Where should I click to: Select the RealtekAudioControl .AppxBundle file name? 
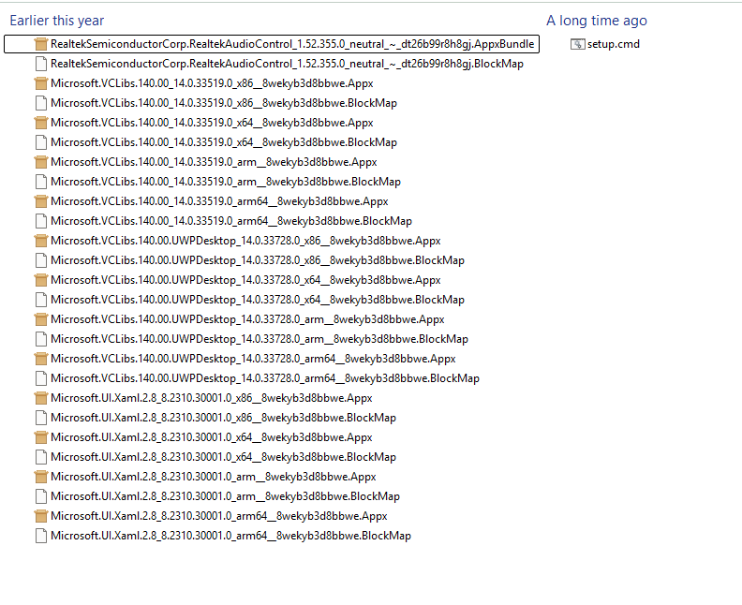pyautogui.click(x=292, y=44)
